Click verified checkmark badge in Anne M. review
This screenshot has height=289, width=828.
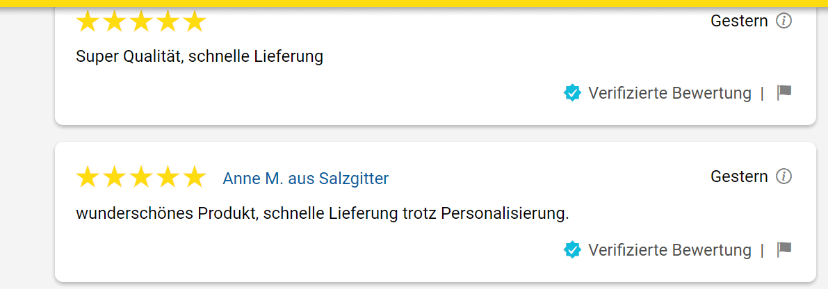(572, 249)
